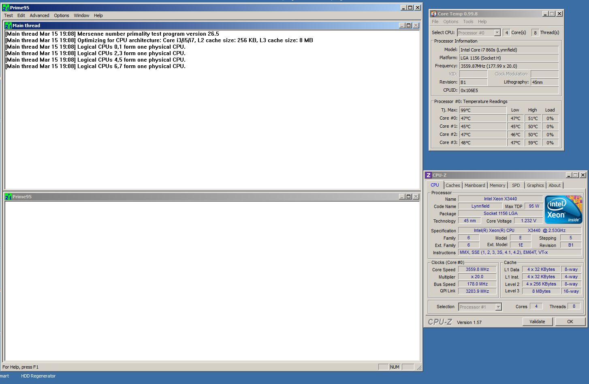The image size is (589, 384).
Task: Maximize the Main thread child window
Action: tap(409, 26)
